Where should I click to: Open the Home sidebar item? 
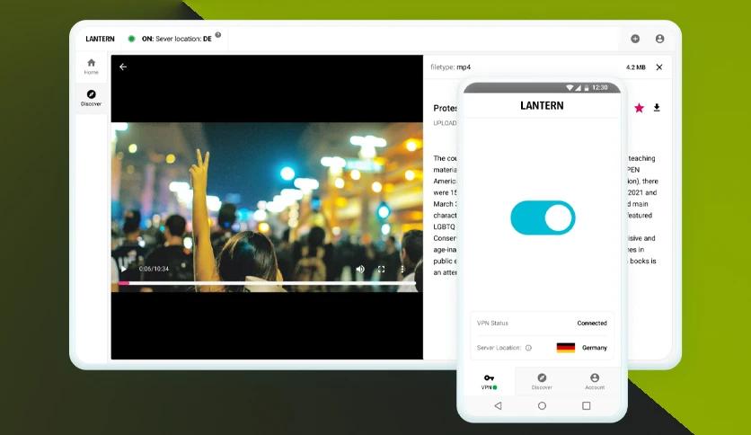91,67
